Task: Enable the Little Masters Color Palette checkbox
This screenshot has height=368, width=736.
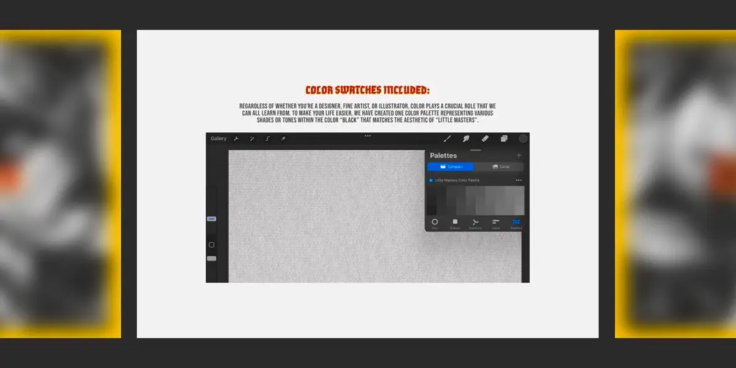Action: tap(430, 180)
